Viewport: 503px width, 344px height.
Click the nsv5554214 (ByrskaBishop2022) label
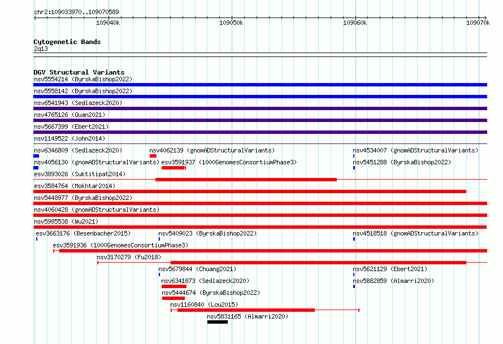(83, 79)
